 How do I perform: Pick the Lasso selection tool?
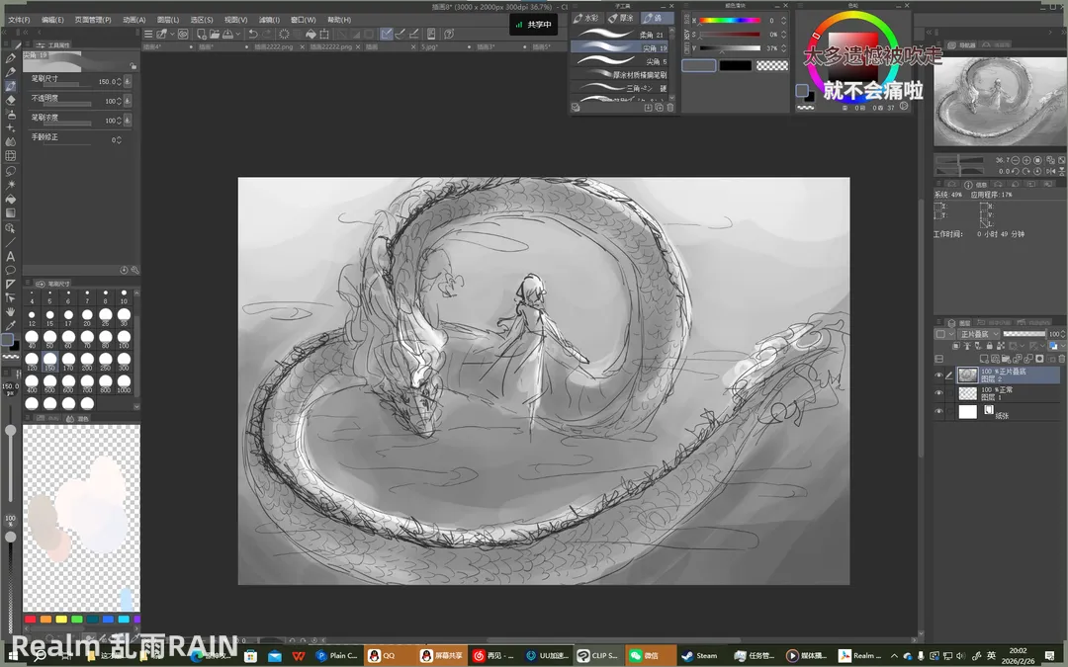[11, 170]
